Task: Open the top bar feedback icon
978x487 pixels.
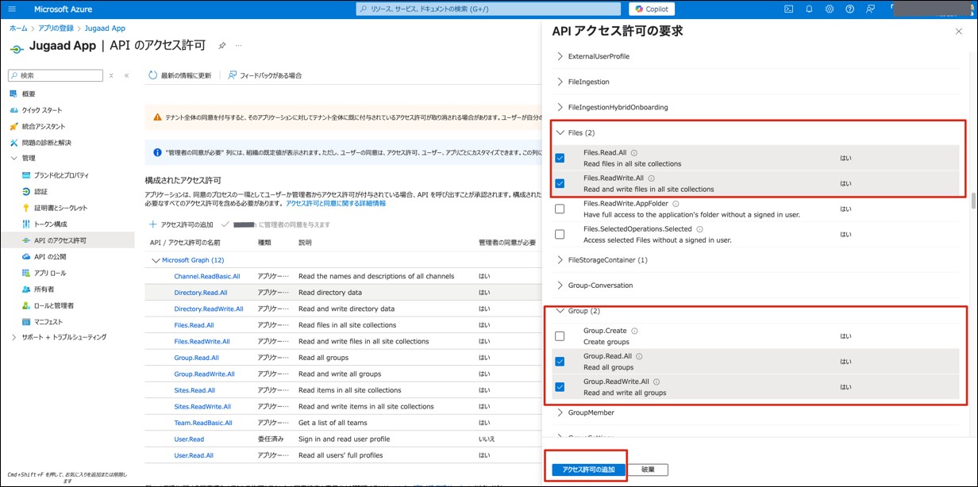Action: (871, 9)
